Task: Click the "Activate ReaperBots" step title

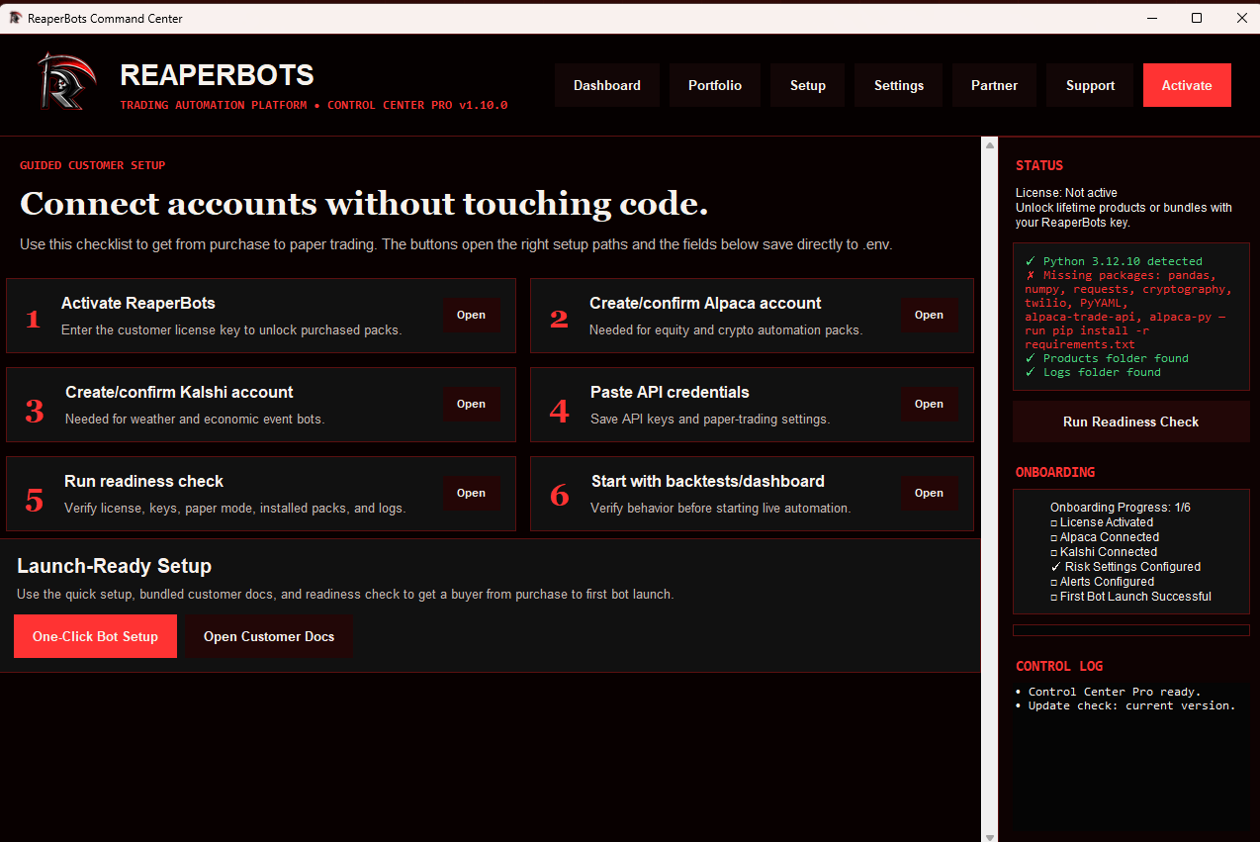Action: 138,303
